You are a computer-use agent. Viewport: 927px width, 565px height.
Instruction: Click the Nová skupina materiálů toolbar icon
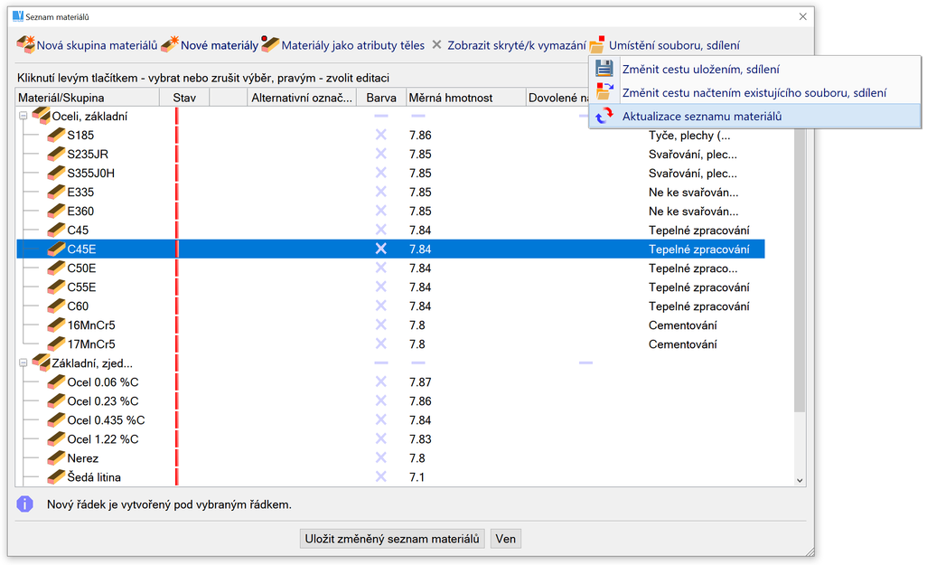26,44
